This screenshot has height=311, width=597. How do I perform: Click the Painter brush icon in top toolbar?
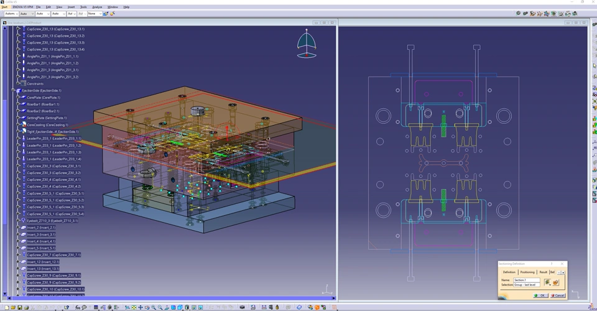(106, 14)
